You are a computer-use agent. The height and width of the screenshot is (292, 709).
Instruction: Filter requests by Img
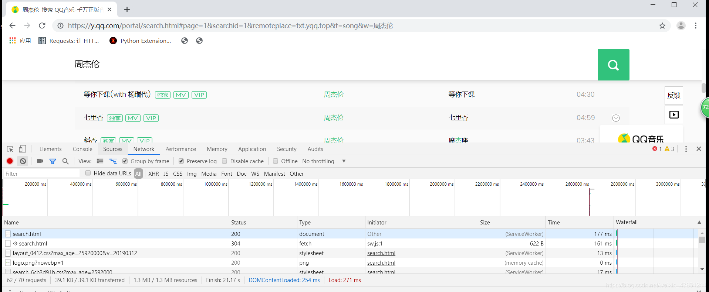click(192, 174)
